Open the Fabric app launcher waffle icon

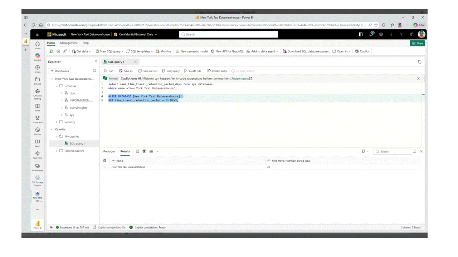coord(38,34)
